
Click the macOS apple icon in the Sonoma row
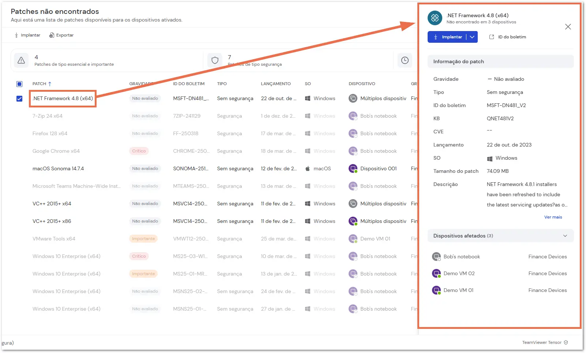[x=308, y=168]
